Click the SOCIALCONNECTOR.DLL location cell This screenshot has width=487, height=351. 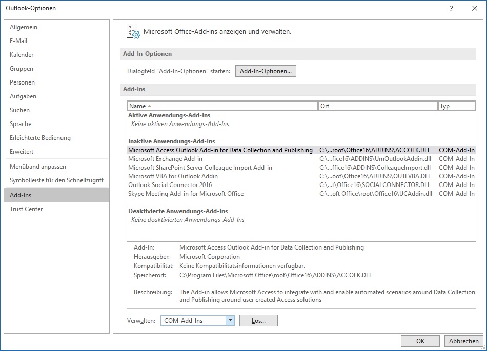(x=375, y=184)
